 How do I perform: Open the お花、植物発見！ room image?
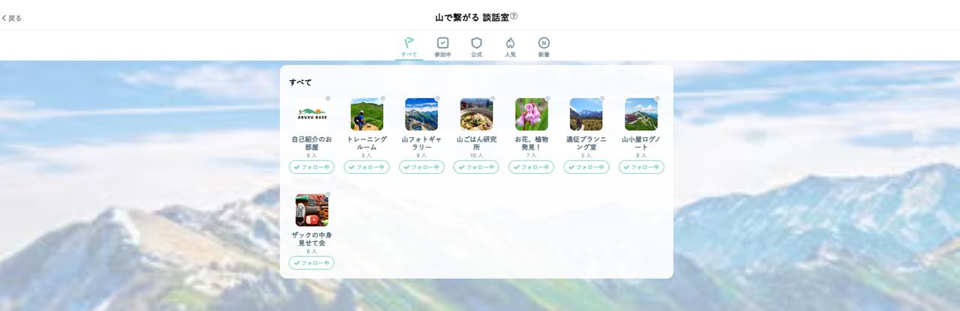[x=531, y=115]
